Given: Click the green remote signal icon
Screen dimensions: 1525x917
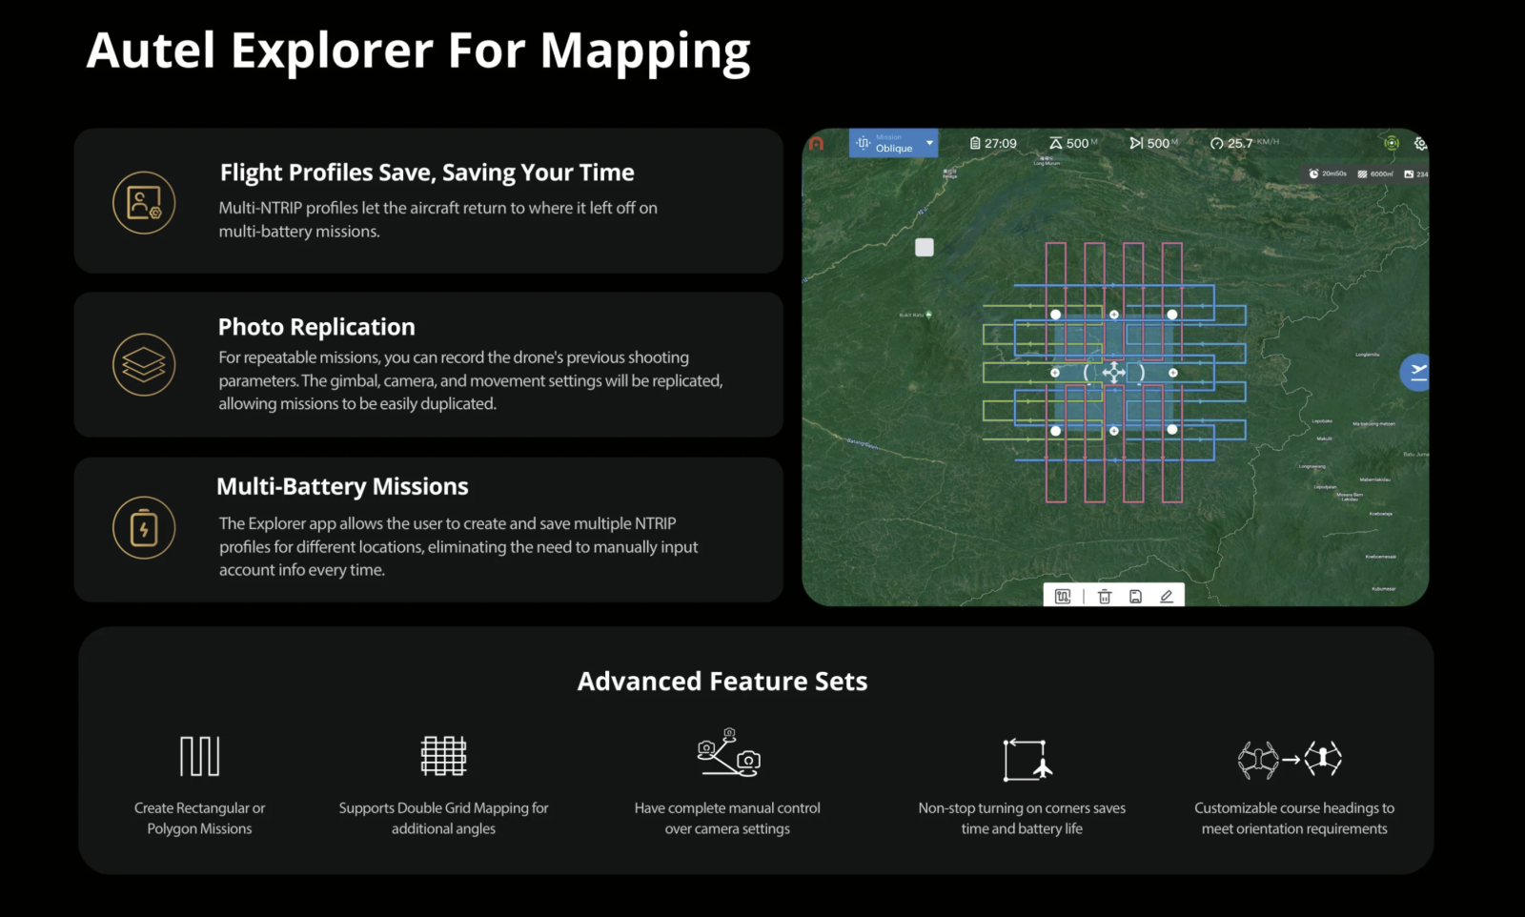Looking at the screenshot, I should [1392, 143].
